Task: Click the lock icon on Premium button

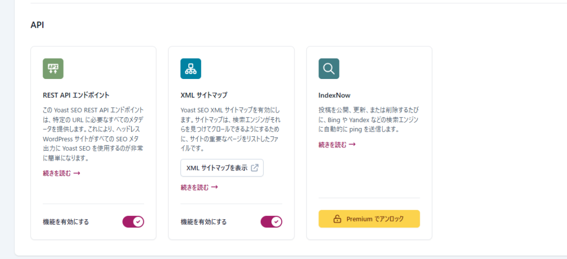Action: [337, 219]
